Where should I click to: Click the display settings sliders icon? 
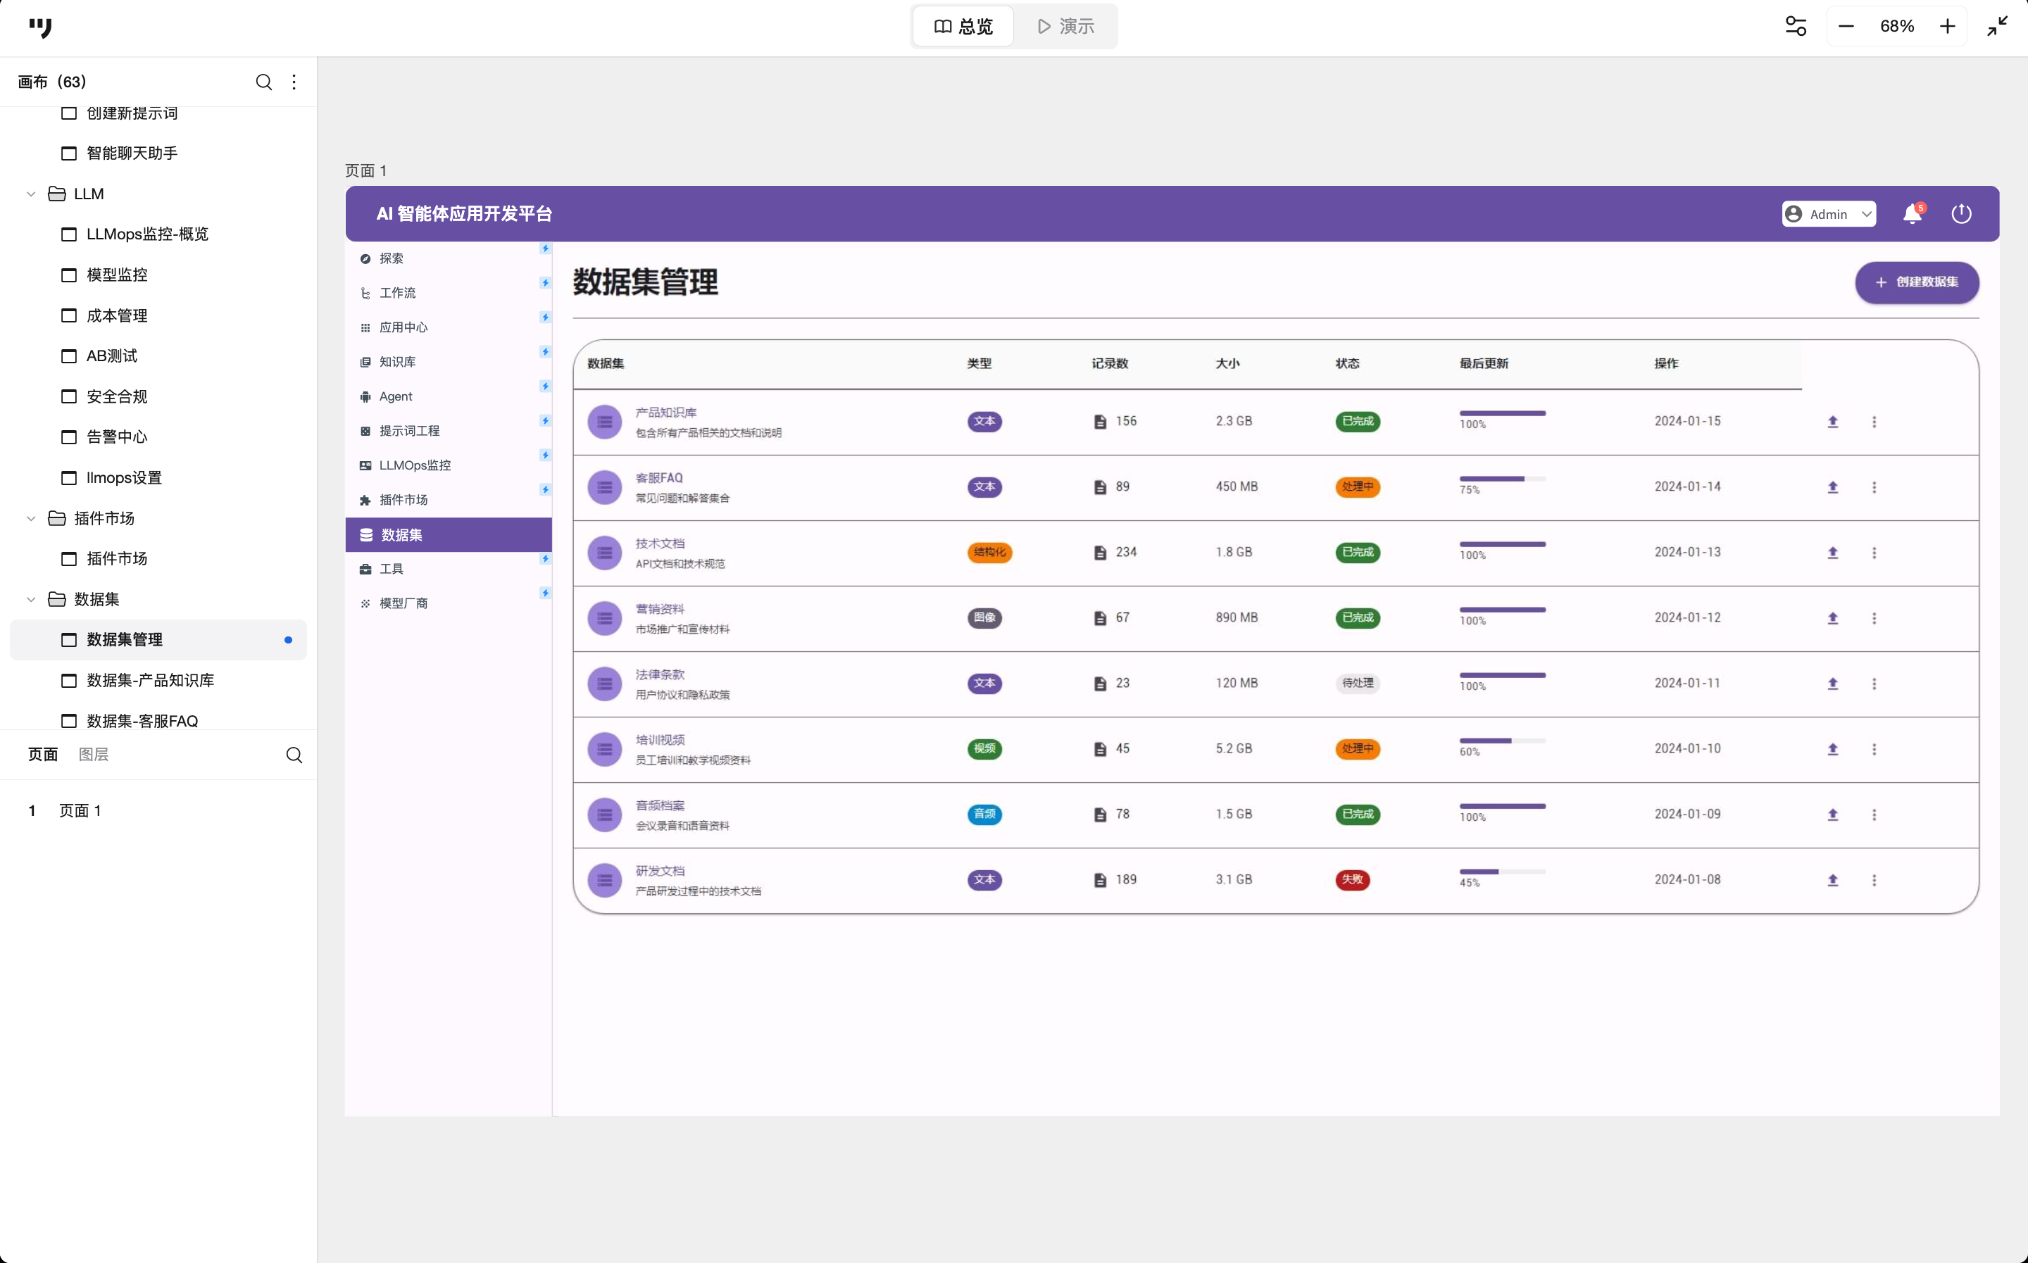click(1796, 27)
